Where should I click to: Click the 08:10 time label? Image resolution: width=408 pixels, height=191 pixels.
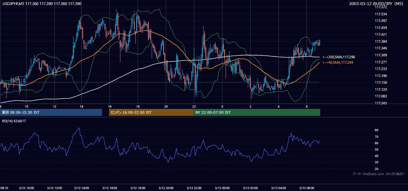point(4,188)
